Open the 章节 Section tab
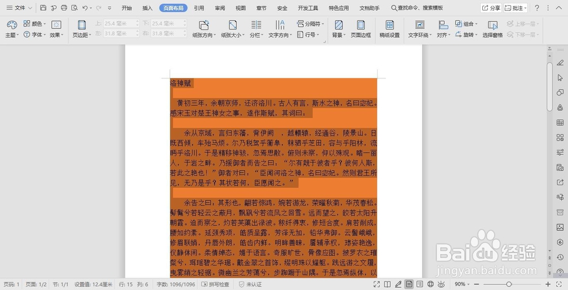This screenshot has width=568, height=290. pos(261,8)
